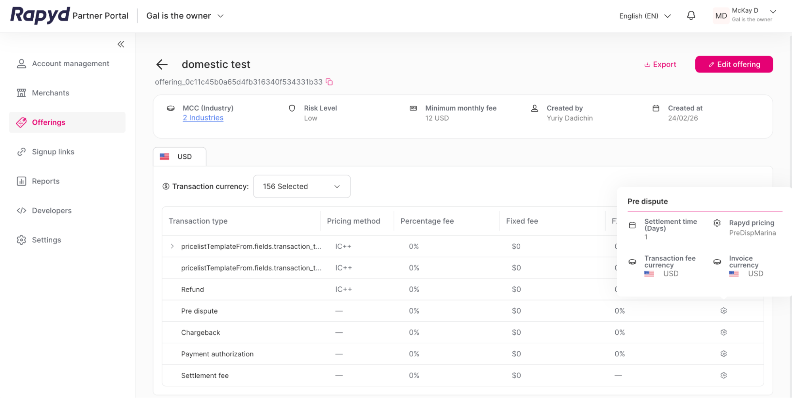
Task: Expand the first pricelistTemplateFrom transaction row
Action: (x=172, y=246)
